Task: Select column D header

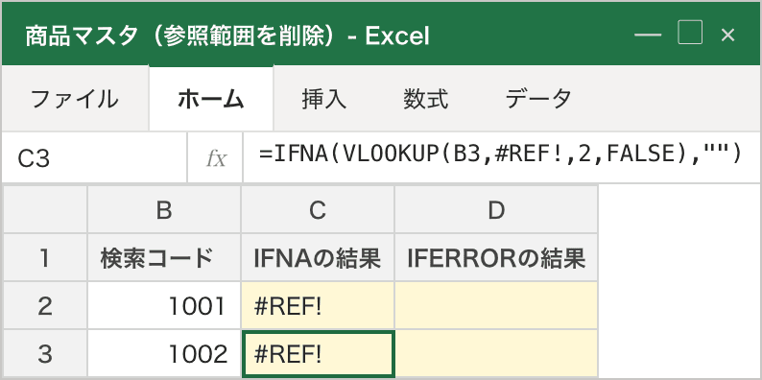Action: tap(496, 210)
